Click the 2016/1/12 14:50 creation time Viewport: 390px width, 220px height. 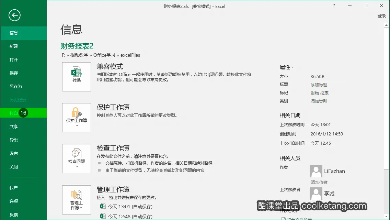click(x=326, y=134)
